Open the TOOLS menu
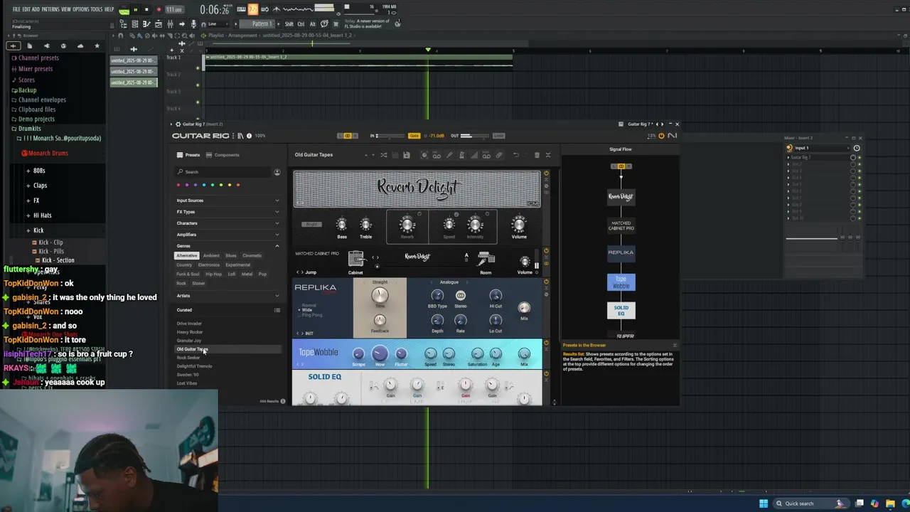The width and height of the screenshot is (910, 512). (97, 9)
